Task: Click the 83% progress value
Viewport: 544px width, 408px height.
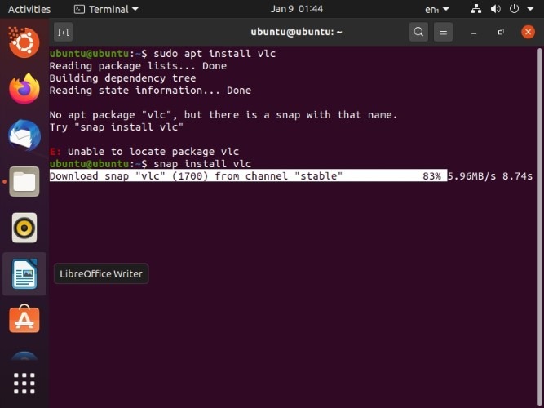Action: point(431,176)
